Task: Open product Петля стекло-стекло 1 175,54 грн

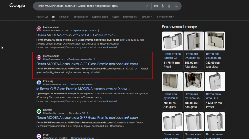Action: [x=172, y=51]
